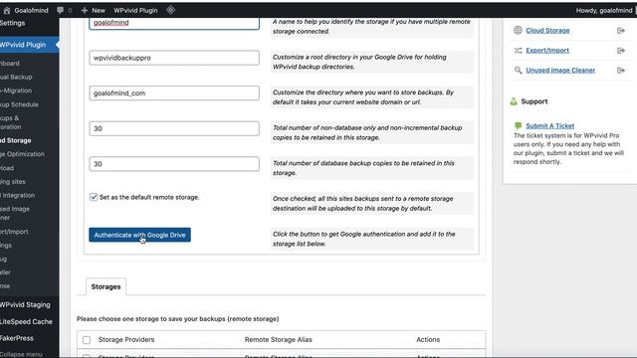Open the Unused Image Cleaner link
The image size is (637, 358).
pos(560,71)
